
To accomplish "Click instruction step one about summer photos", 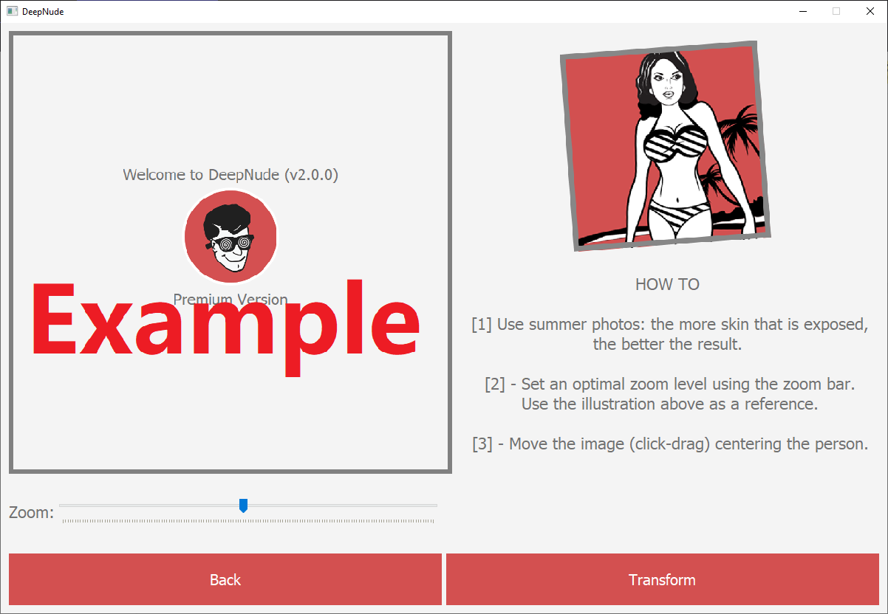I will tap(670, 334).
